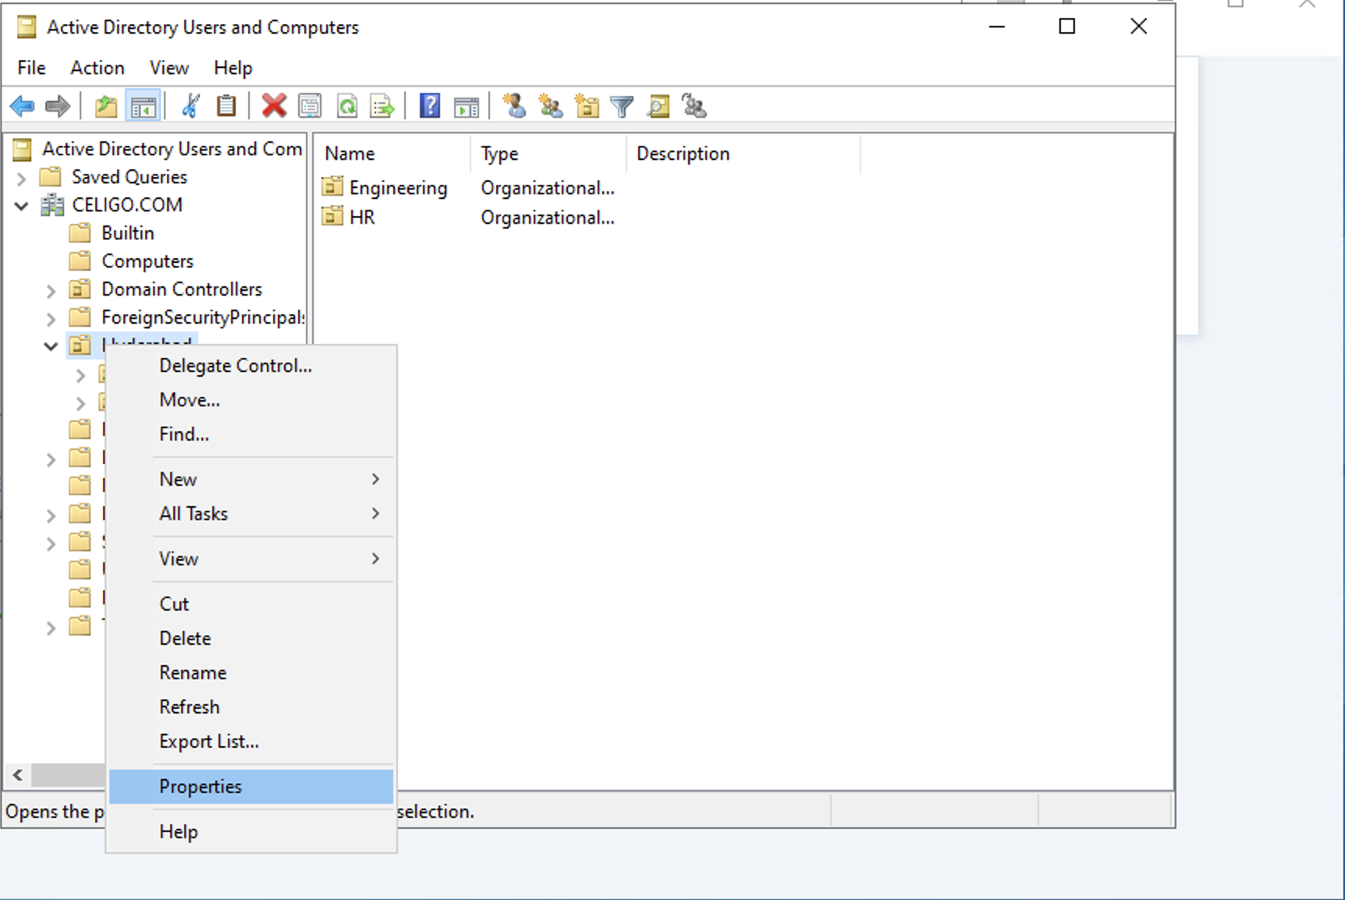The image size is (1345, 900).
Task: Open the View menu in the menu bar
Action: (169, 68)
